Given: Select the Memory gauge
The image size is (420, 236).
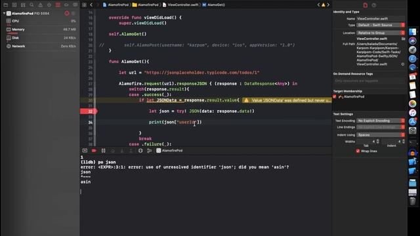Looking at the screenshot, I should click(41, 29).
